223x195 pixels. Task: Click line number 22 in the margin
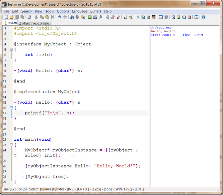(x=4, y=140)
